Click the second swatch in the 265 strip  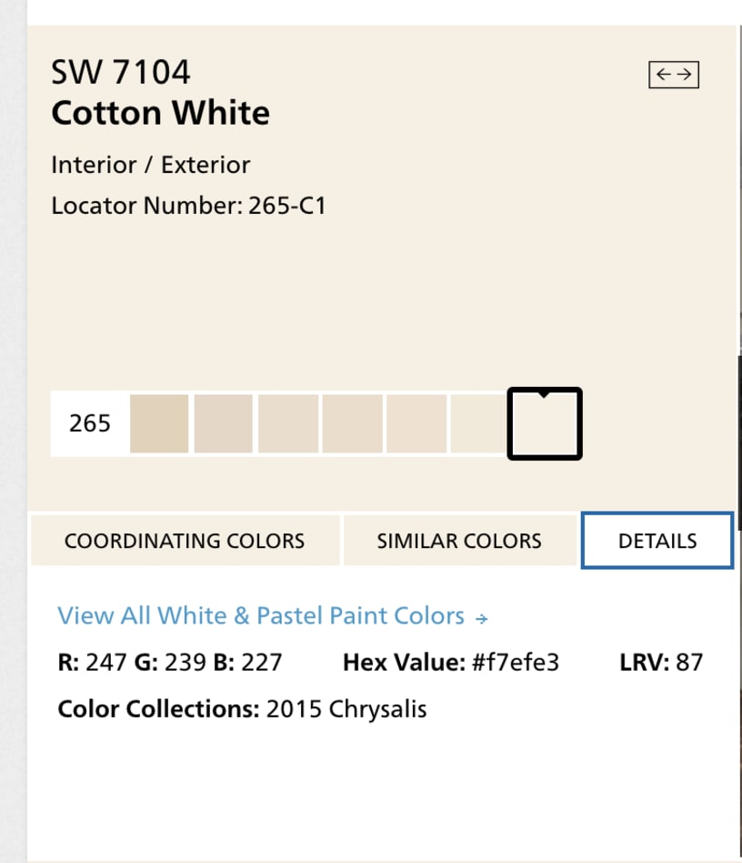(222, 423)
